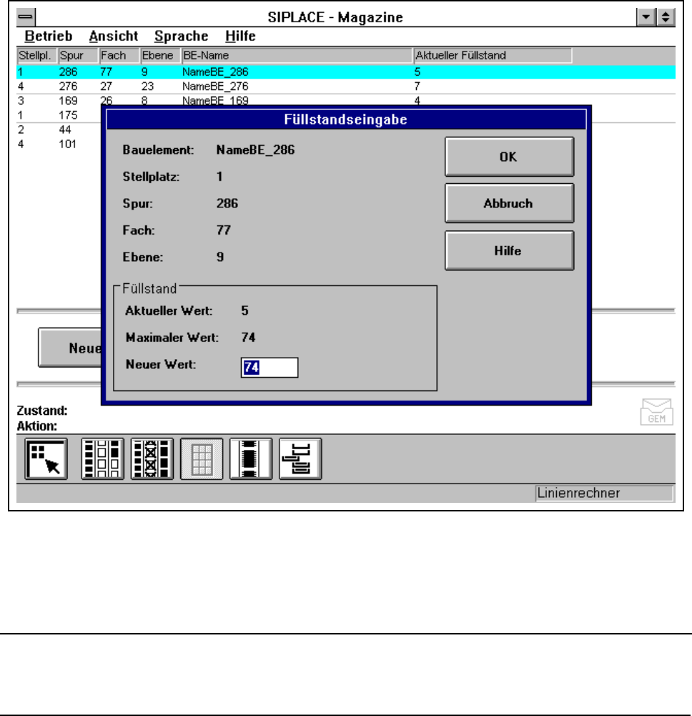Select the NameBE_169 table row
This screenshot has width=692, height=716.
coord(346,99)
